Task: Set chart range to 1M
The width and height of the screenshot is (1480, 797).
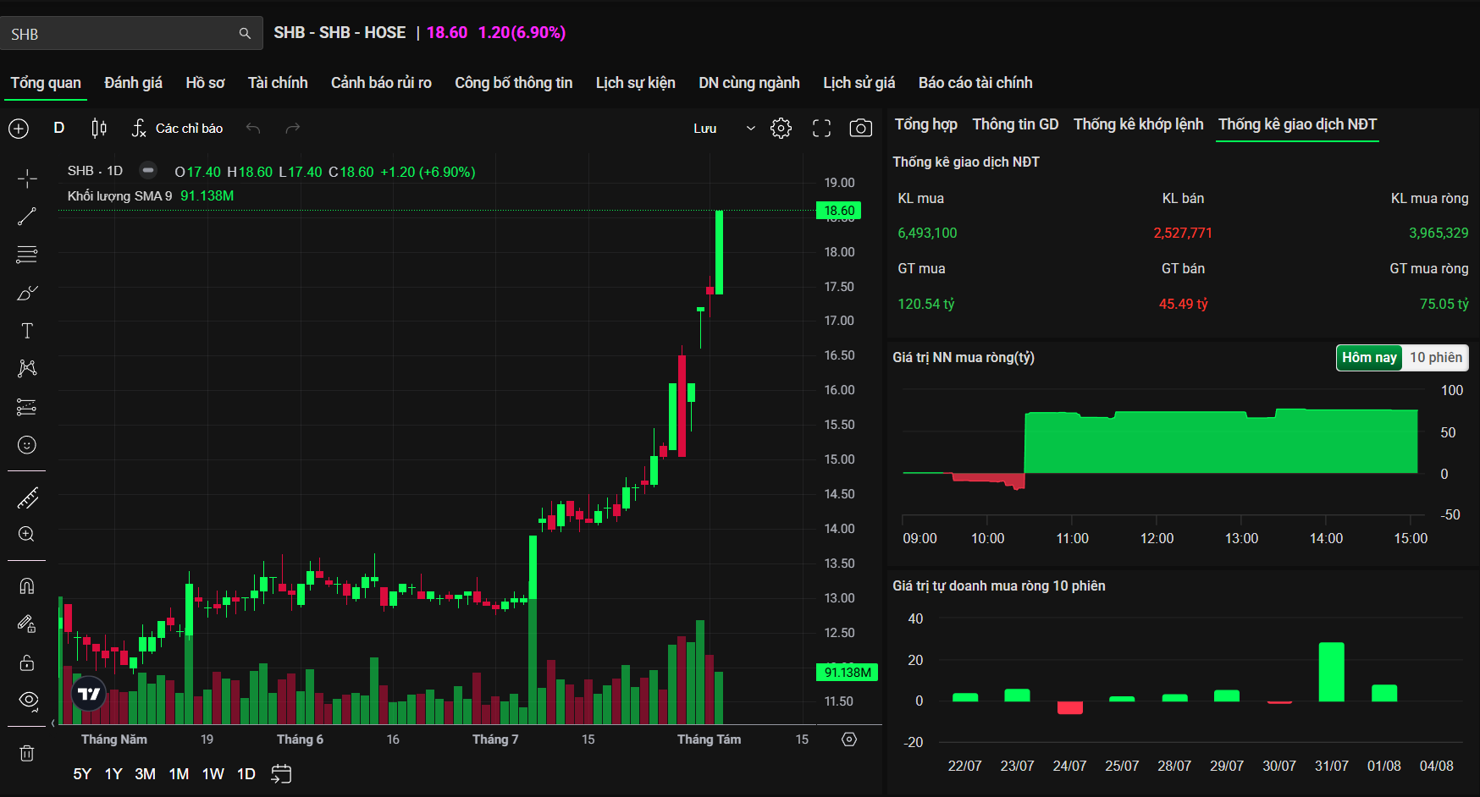Action: 179,774
